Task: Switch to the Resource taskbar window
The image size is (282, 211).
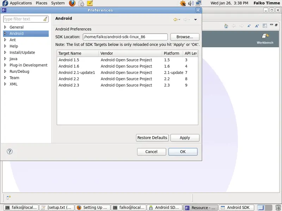Action: click(201, 207)
